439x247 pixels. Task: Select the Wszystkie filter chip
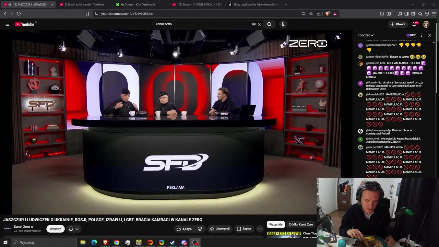276,224
